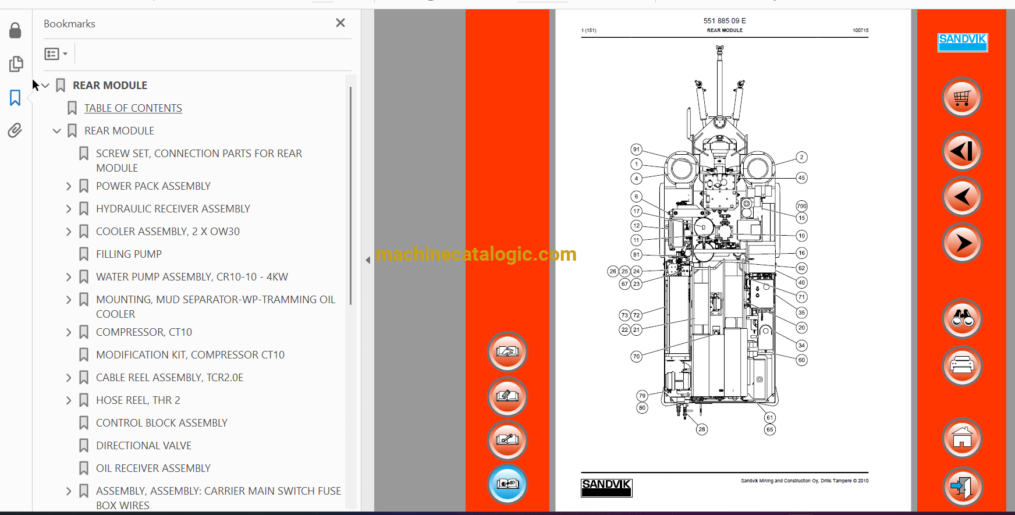Open the page thumbnails panel icon
The image size is (1015, 515).
16,63
